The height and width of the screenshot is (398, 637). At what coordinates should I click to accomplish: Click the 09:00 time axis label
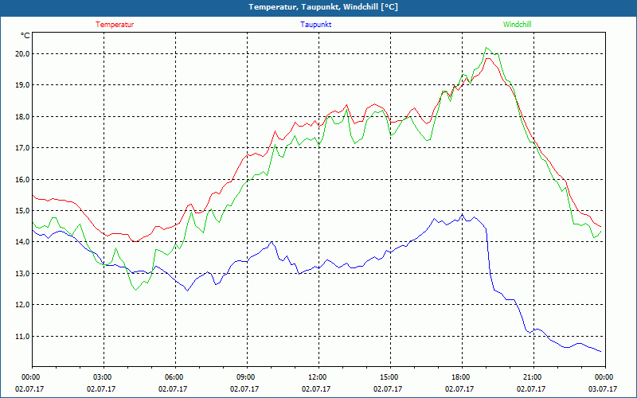[247, 377]
